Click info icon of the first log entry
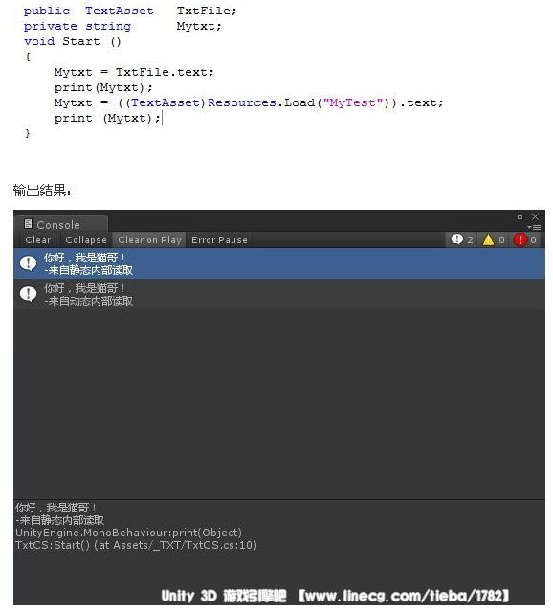Screen dimensions: 553x612 (x=29, y=263)
